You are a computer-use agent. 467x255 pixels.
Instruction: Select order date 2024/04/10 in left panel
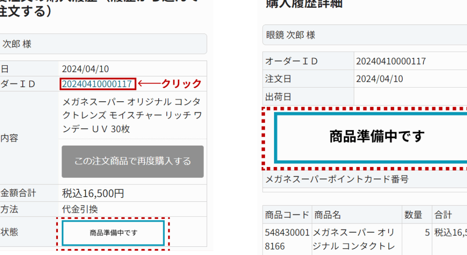pyautogui.click(x=85, y=69)
